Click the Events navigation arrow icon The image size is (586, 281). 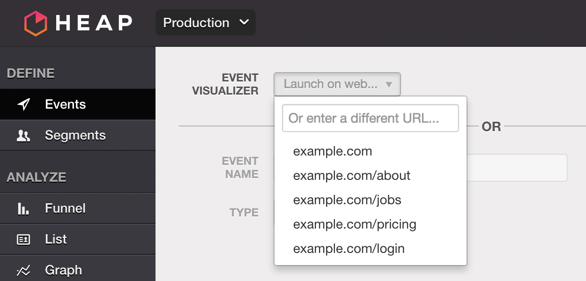point(23,104)
